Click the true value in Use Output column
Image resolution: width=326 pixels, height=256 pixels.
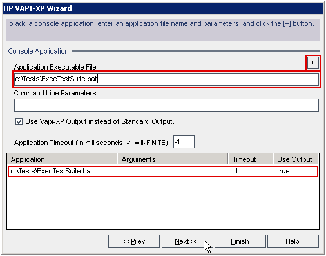click(x=283, y=172)
